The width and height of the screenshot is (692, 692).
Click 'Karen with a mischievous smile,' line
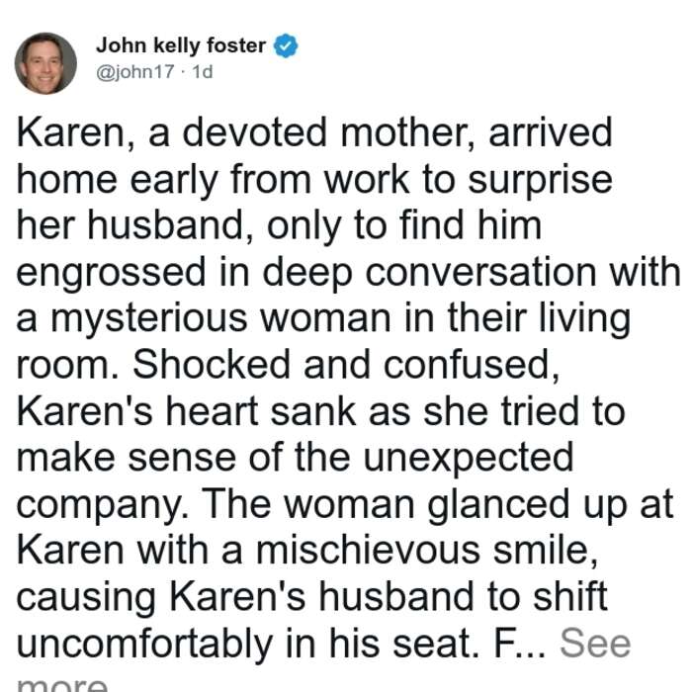[x=307, y=551]
